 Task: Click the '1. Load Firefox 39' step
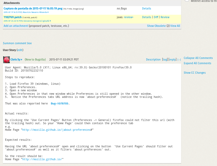pyautogui.click(x=33, y=84)
